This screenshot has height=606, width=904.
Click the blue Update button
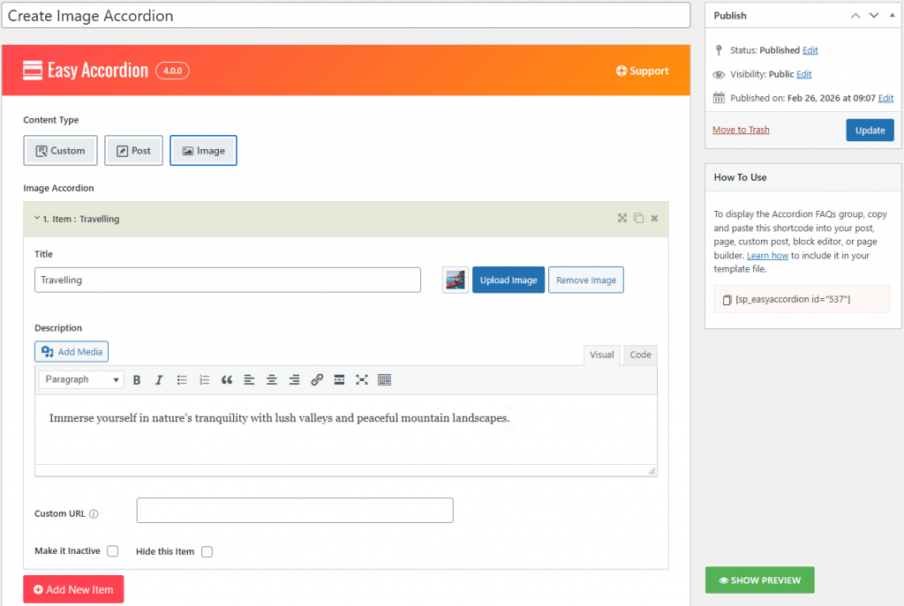[870, 131]
